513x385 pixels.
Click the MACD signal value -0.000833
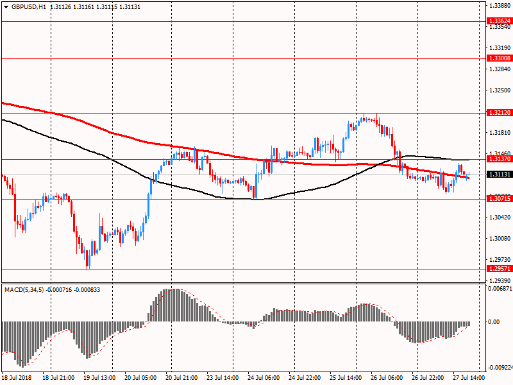[x=87, y=290]
